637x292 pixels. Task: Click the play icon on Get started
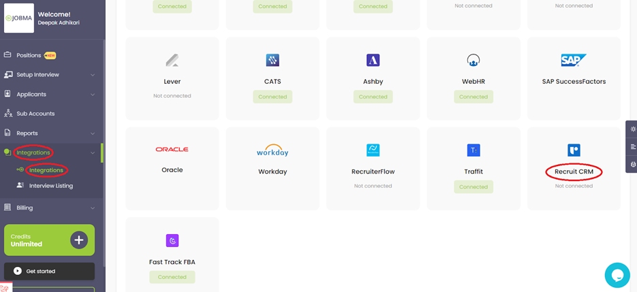(17, 271)
